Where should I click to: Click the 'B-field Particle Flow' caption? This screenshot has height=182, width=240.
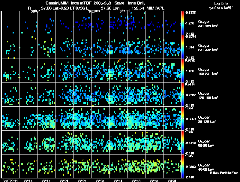point(224,173)
